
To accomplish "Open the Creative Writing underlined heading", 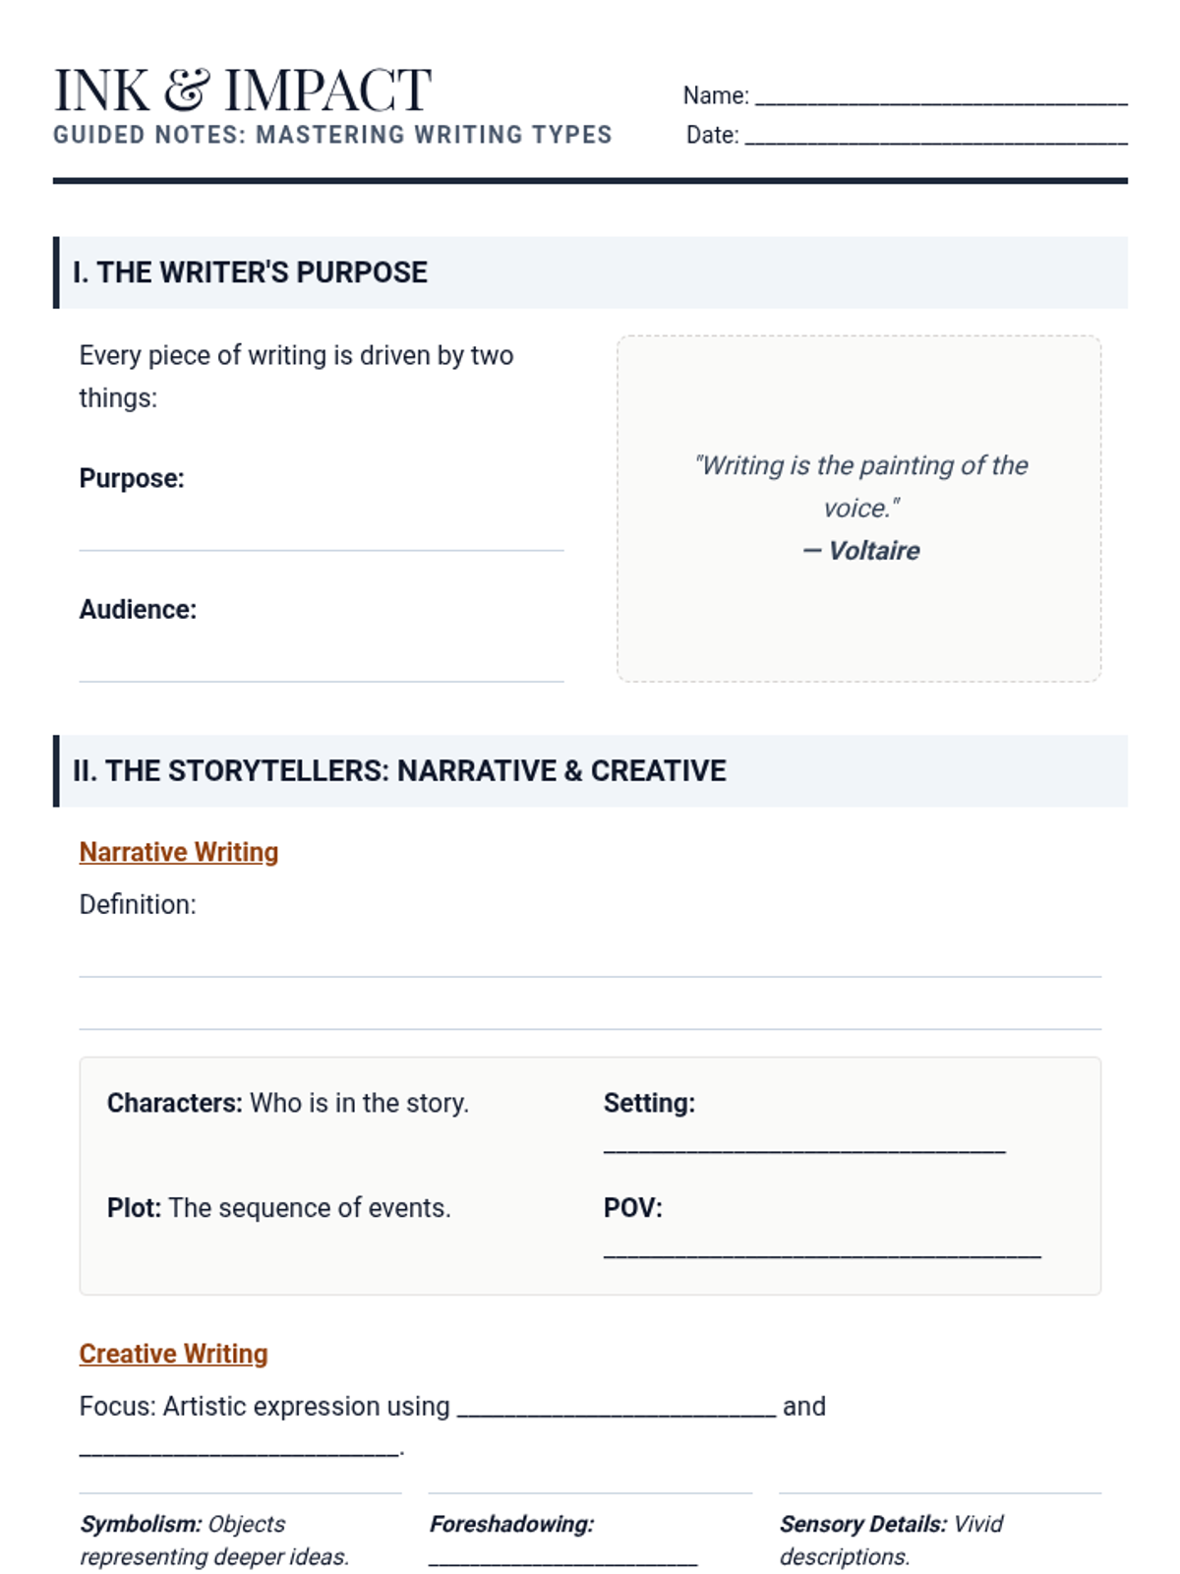I will coord(173,1354).
